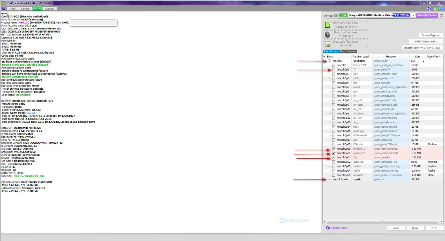Click the power icon beside Identify Device

click(x=441, y=15)
